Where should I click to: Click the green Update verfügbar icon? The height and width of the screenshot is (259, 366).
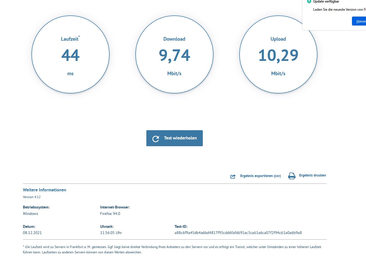tap(309, 2)
